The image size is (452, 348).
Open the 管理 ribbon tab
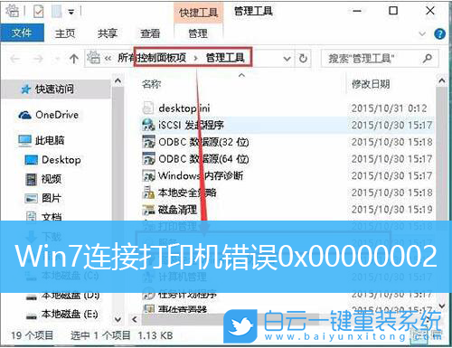pyautogui.click(x=198, y=33)
